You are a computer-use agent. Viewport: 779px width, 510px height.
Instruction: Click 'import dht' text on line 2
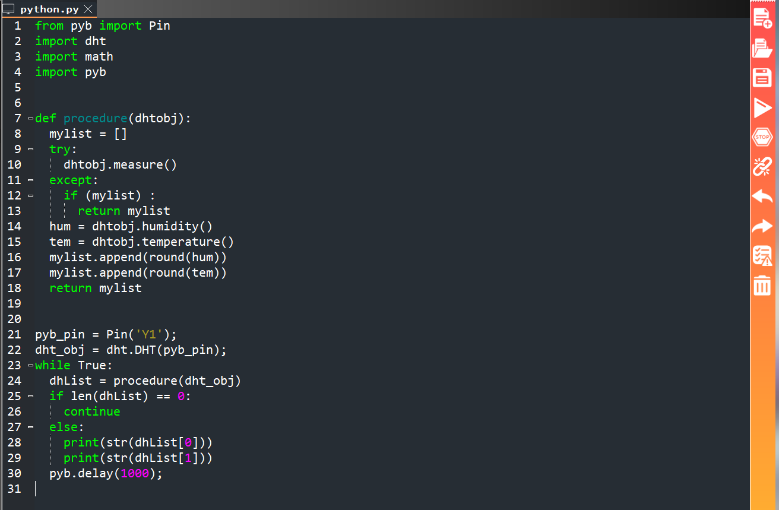(71, 41)
